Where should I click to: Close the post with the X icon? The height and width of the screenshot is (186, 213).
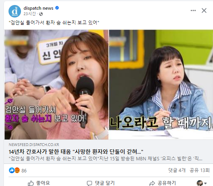point(204,10)
